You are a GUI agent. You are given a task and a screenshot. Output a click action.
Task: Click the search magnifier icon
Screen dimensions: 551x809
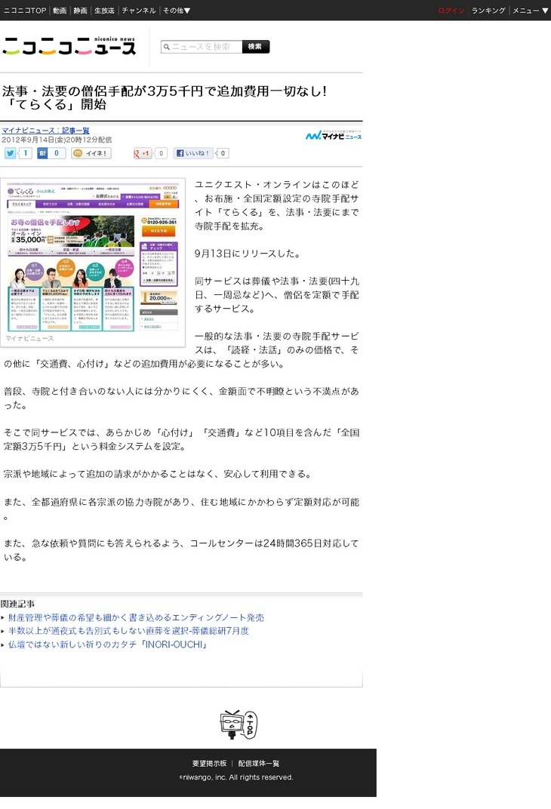tap(166, 47)
